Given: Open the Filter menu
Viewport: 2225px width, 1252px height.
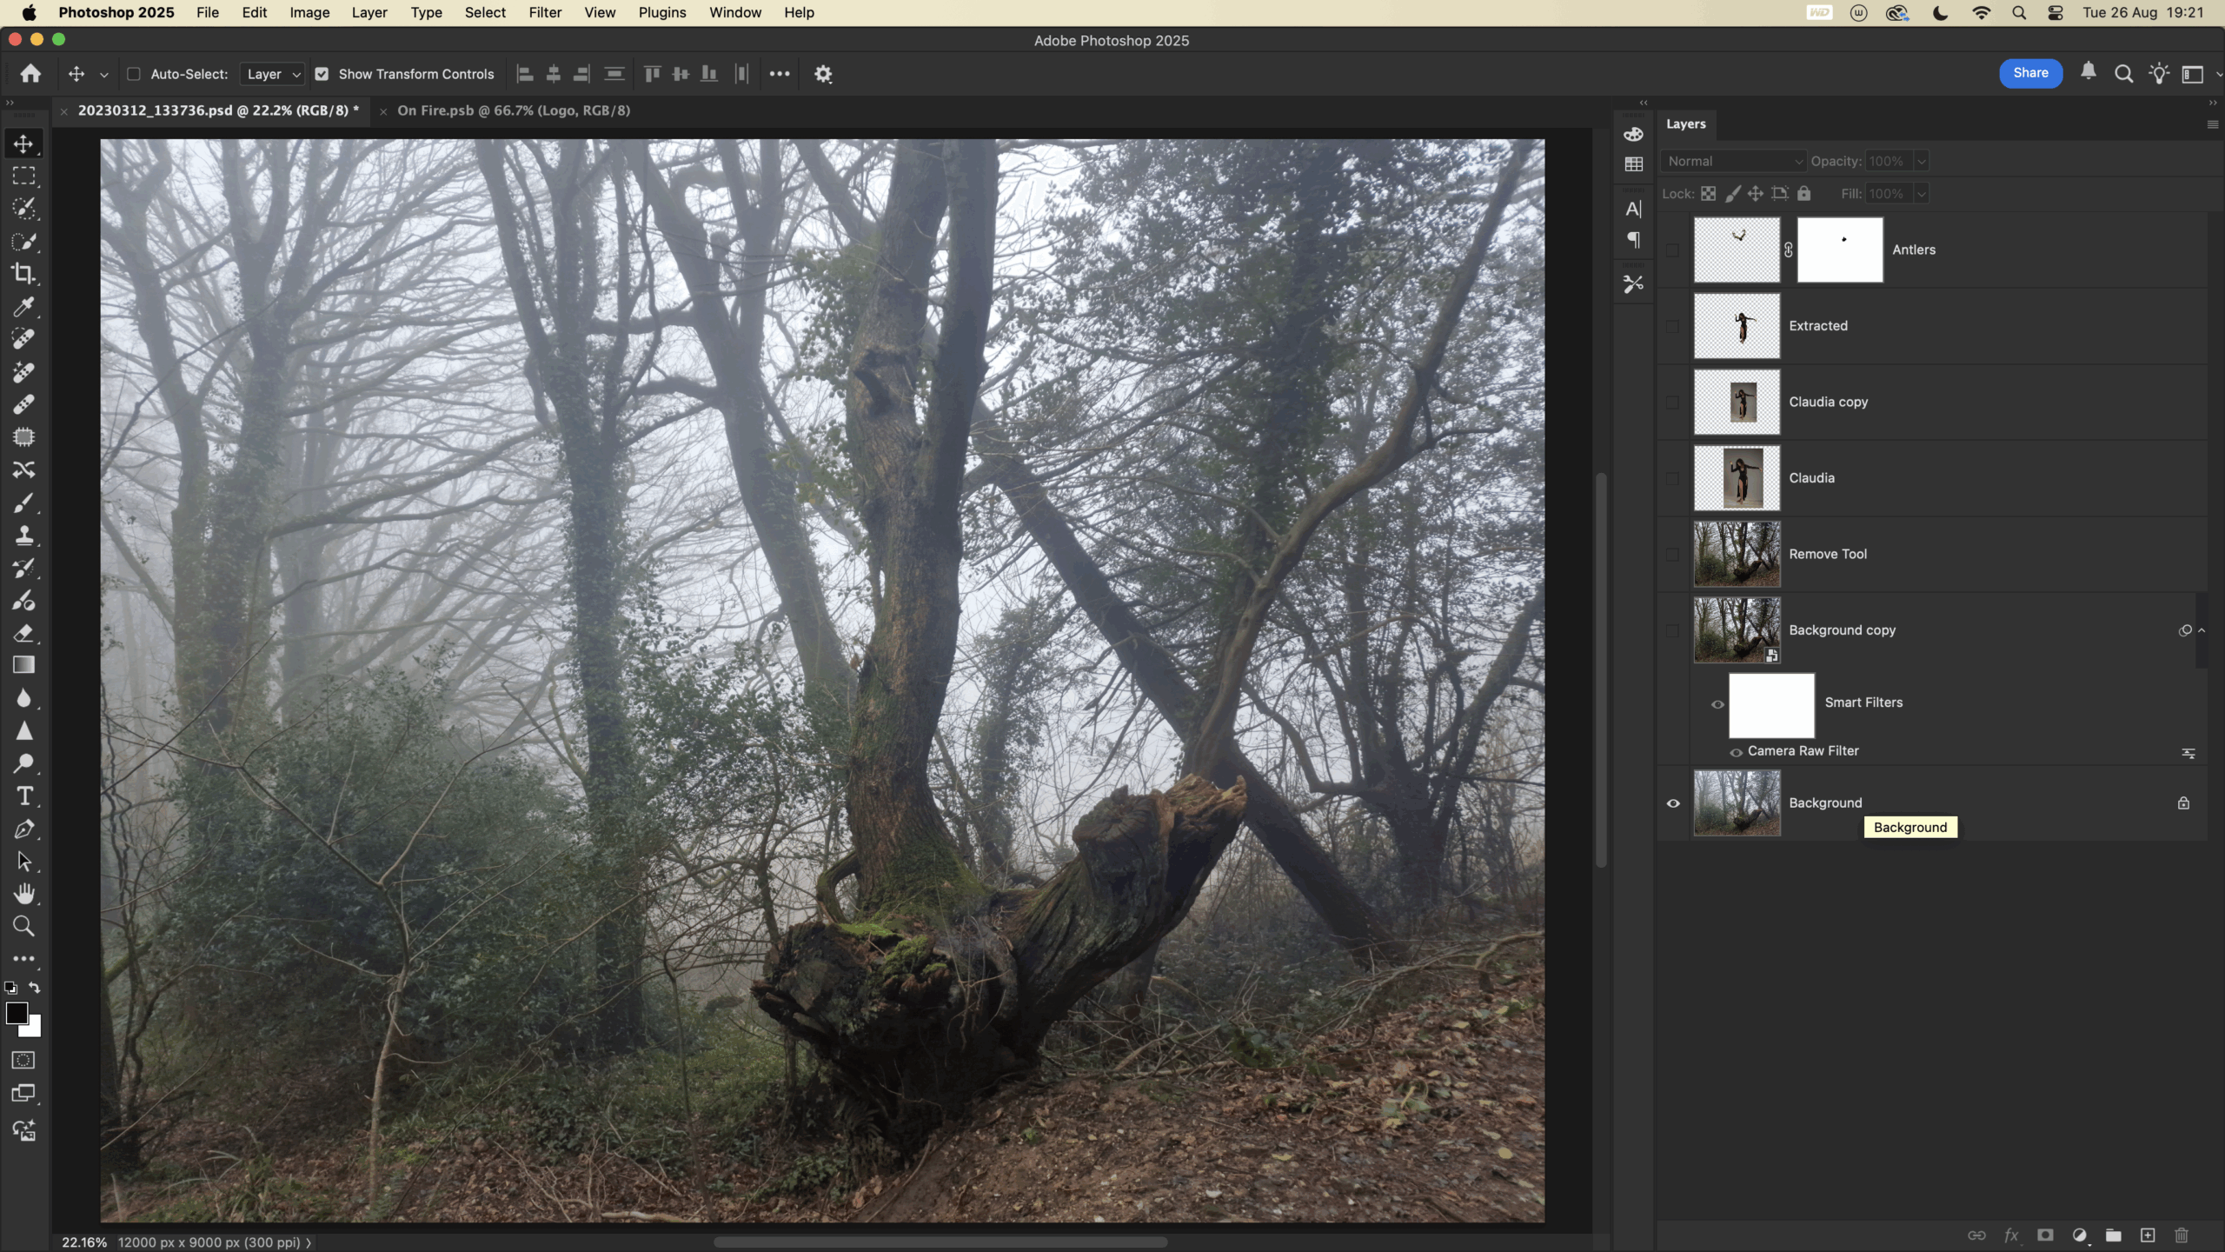Looking at the screenshot, I should (545, 12).
